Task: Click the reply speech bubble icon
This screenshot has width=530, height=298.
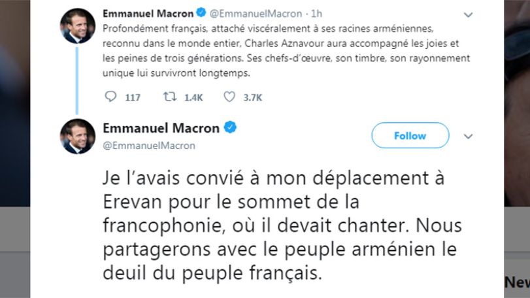Action: (x=110, y=97)
